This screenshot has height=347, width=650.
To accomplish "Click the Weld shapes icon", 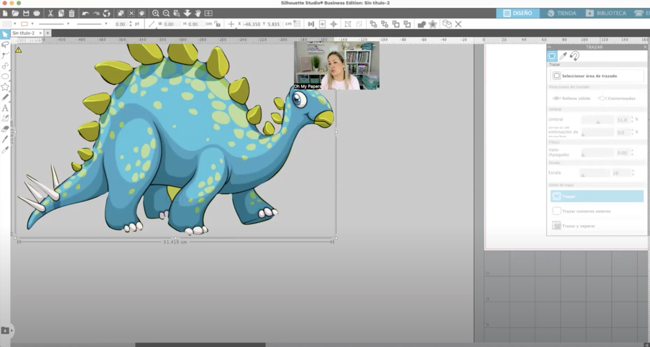I will coord(422,24).
